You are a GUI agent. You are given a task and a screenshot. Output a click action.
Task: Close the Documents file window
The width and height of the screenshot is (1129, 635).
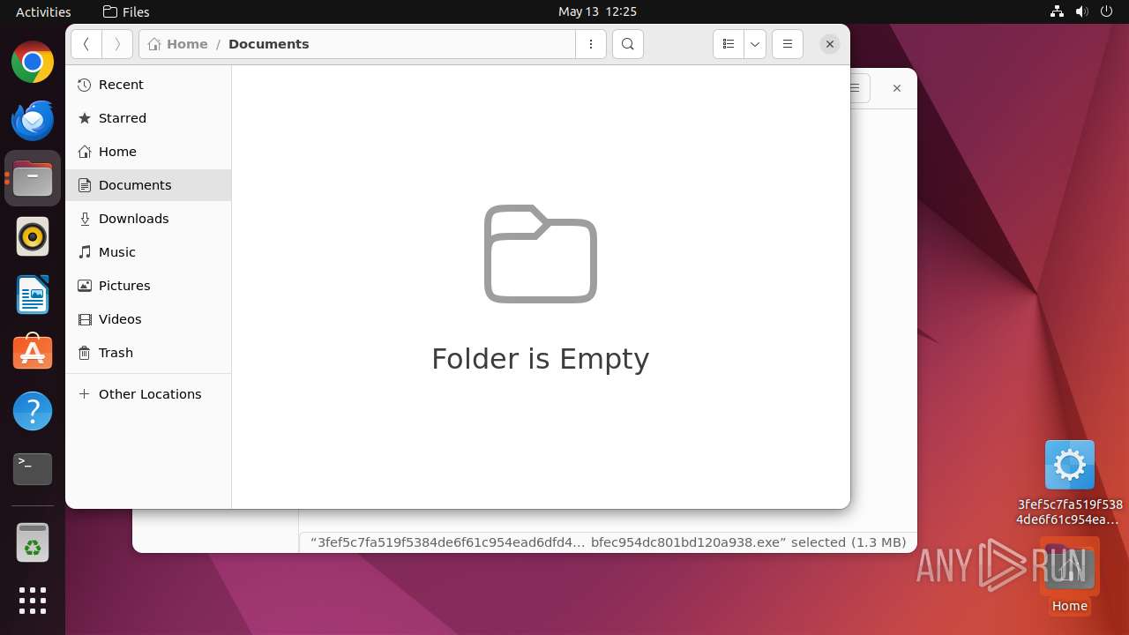830,44
